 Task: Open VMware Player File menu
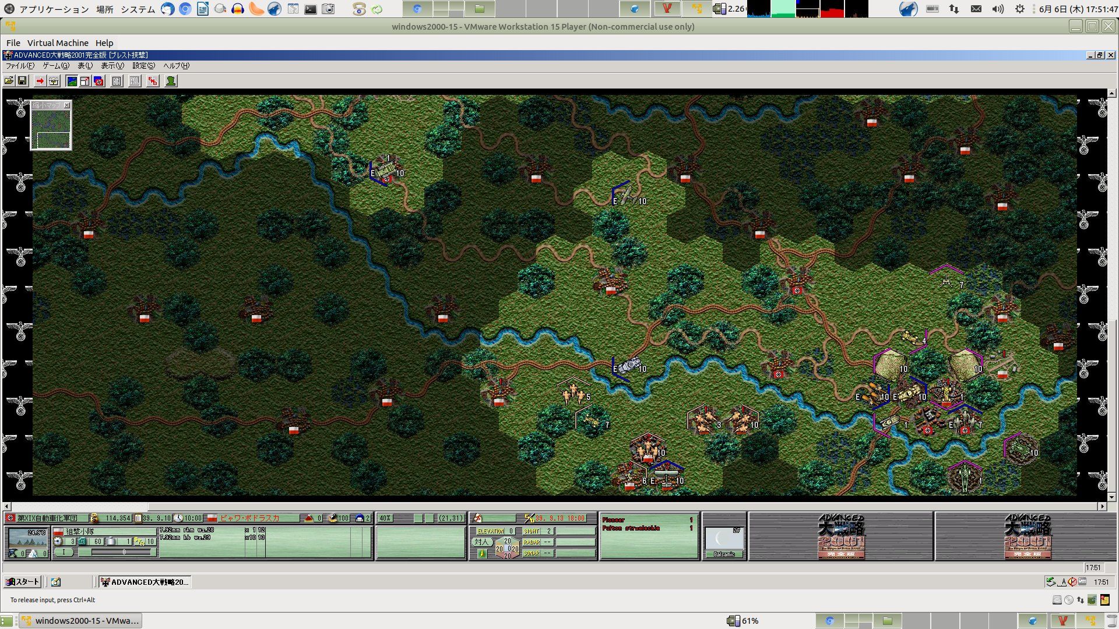click(x=13, y=43)
